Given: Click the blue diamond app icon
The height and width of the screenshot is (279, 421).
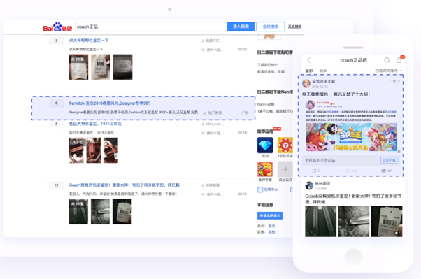Looking at the screenshot, I should point(265,145).
